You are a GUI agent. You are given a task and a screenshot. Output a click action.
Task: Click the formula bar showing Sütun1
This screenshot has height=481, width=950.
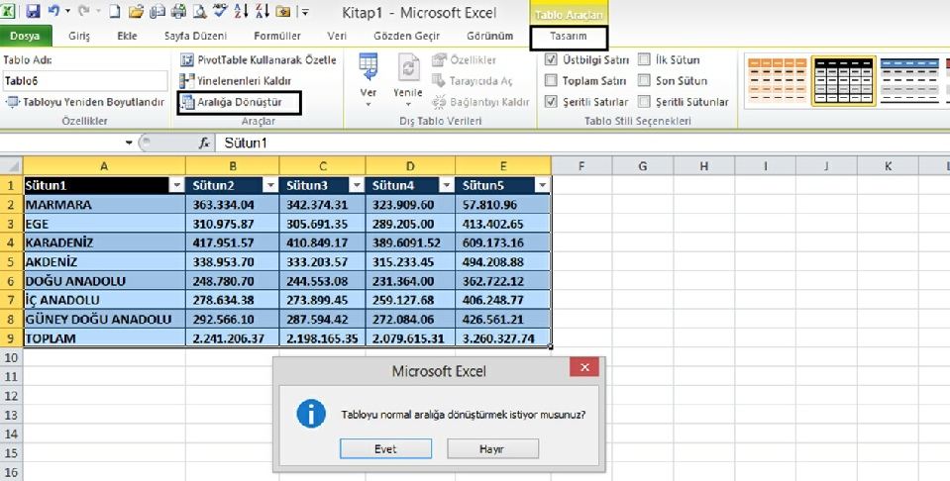[581, 143]
